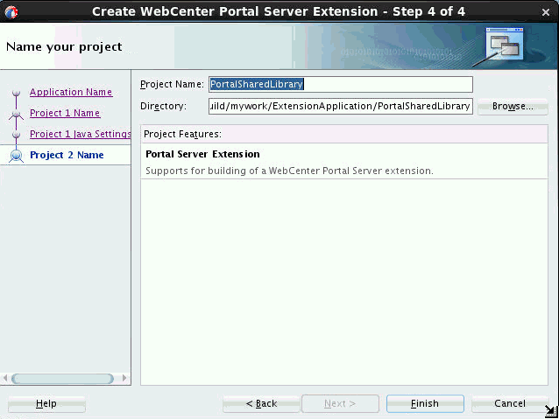The width and height of the screenshot is (559, 419).
Task: Click the Project Features header label
Action: click(x=182, y=134)
